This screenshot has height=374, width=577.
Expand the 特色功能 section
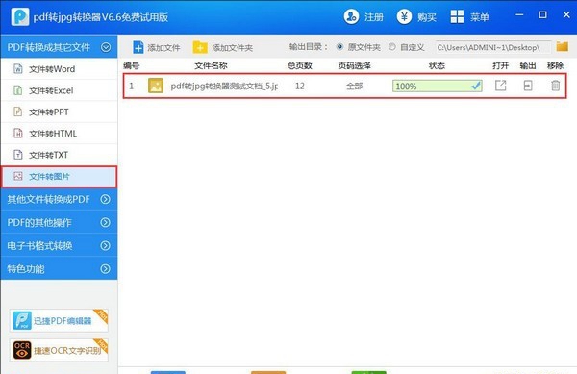click(x=105, y=269)
